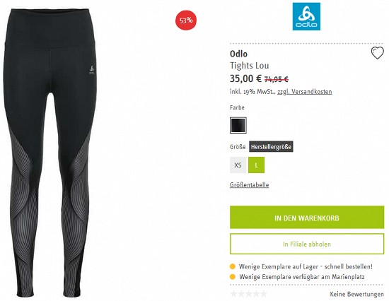Click the Odlo brand name heading

click(238, 54)
